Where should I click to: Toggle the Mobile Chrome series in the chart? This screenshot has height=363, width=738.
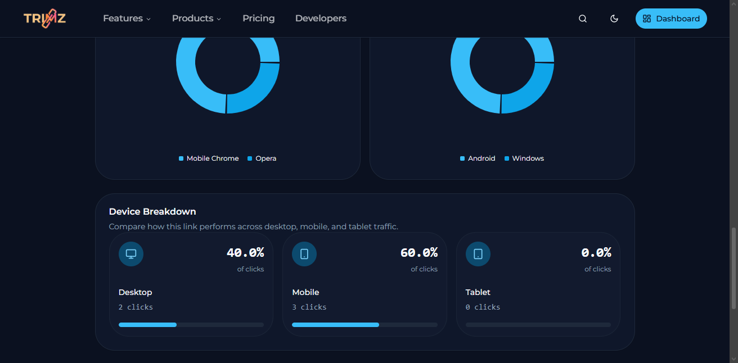point(208,158)
